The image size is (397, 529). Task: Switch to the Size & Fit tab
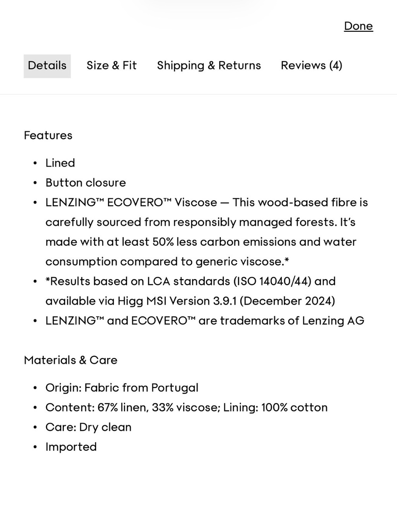click(x=112, y=65)
